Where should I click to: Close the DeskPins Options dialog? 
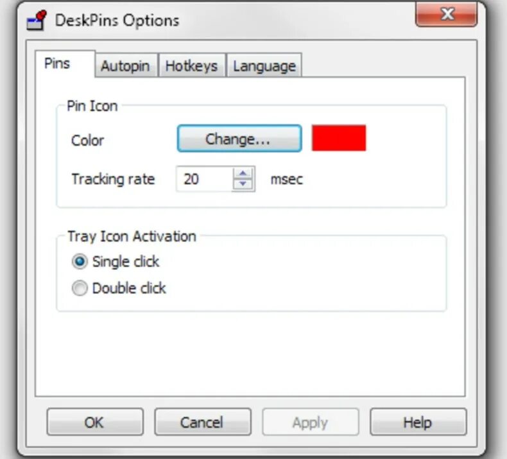446,14
